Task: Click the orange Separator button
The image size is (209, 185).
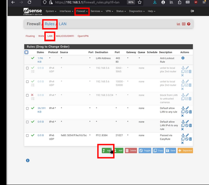Action: coord(185,150)
